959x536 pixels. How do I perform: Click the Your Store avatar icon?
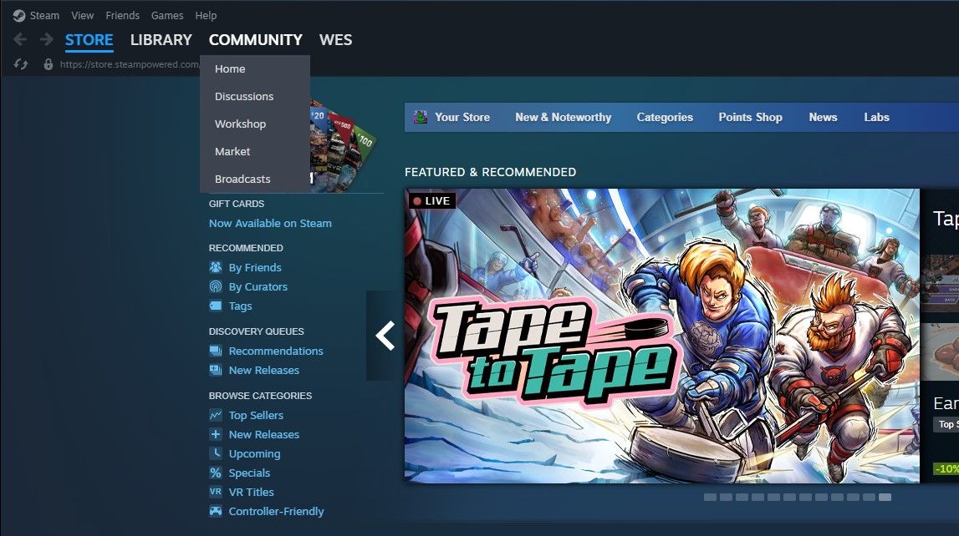(x=421, y=117)
